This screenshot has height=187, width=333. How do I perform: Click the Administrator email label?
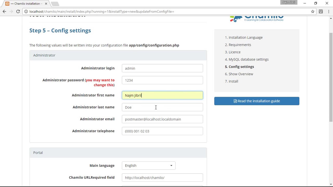97,119
